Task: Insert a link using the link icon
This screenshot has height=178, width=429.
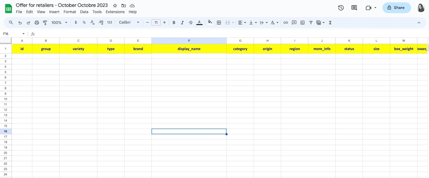Action: click(x=286, y=22)
